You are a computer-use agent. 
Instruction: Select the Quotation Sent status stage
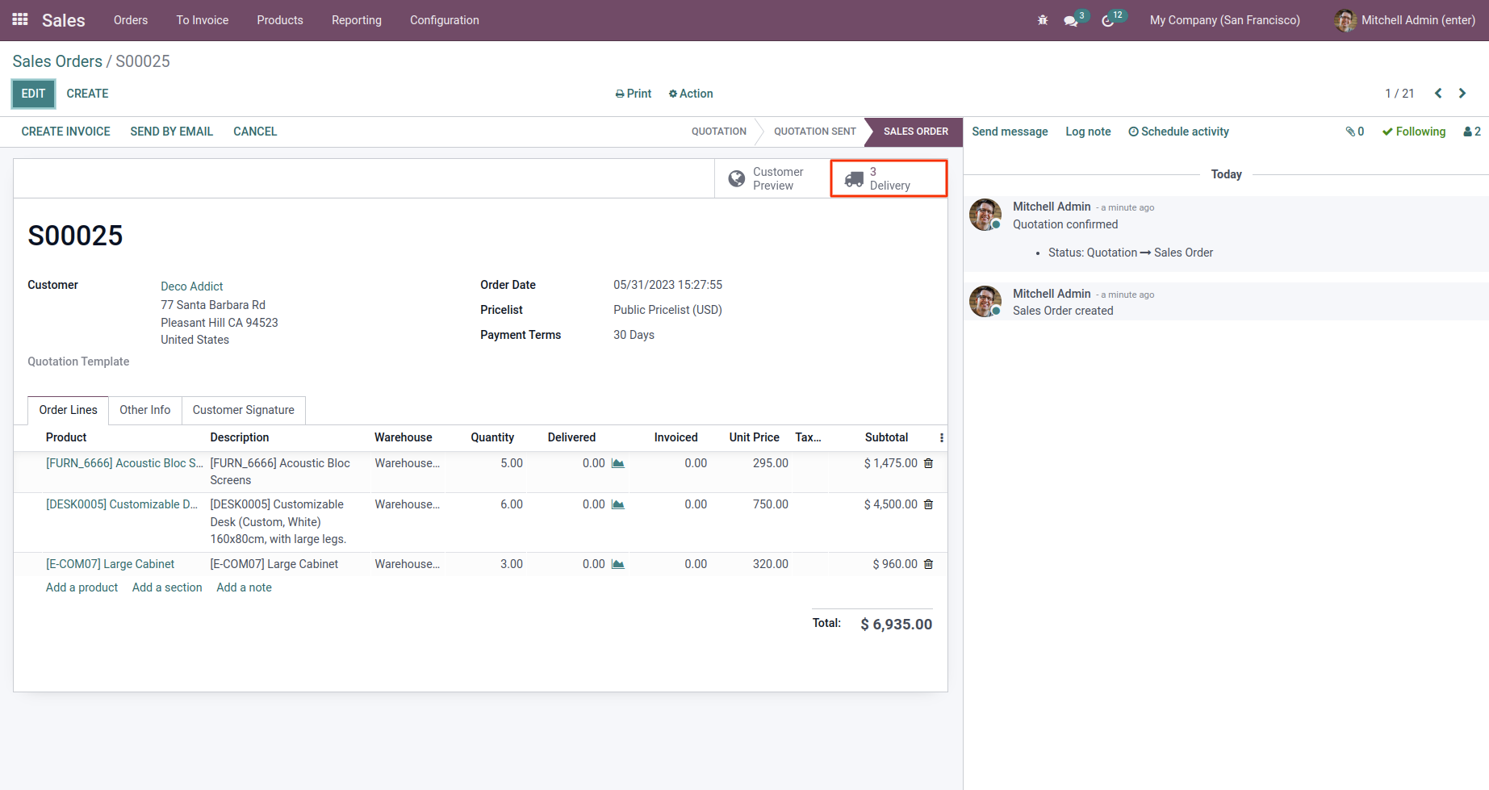(814, 132)
